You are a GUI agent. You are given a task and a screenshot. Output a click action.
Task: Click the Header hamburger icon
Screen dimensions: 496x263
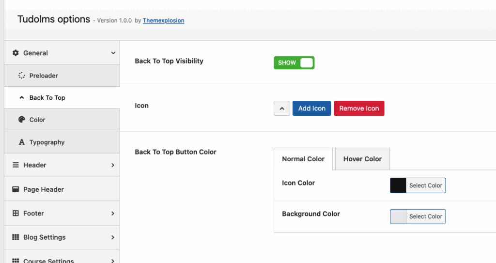click(x=15, y=165)
